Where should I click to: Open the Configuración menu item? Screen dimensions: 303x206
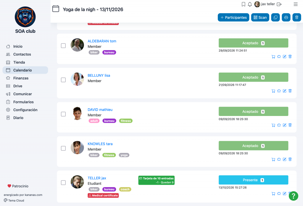[25, 110]
